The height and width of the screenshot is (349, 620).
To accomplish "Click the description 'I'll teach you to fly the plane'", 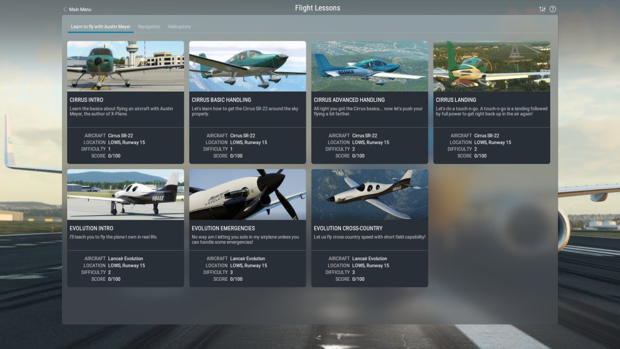I will tap(114, 237).
